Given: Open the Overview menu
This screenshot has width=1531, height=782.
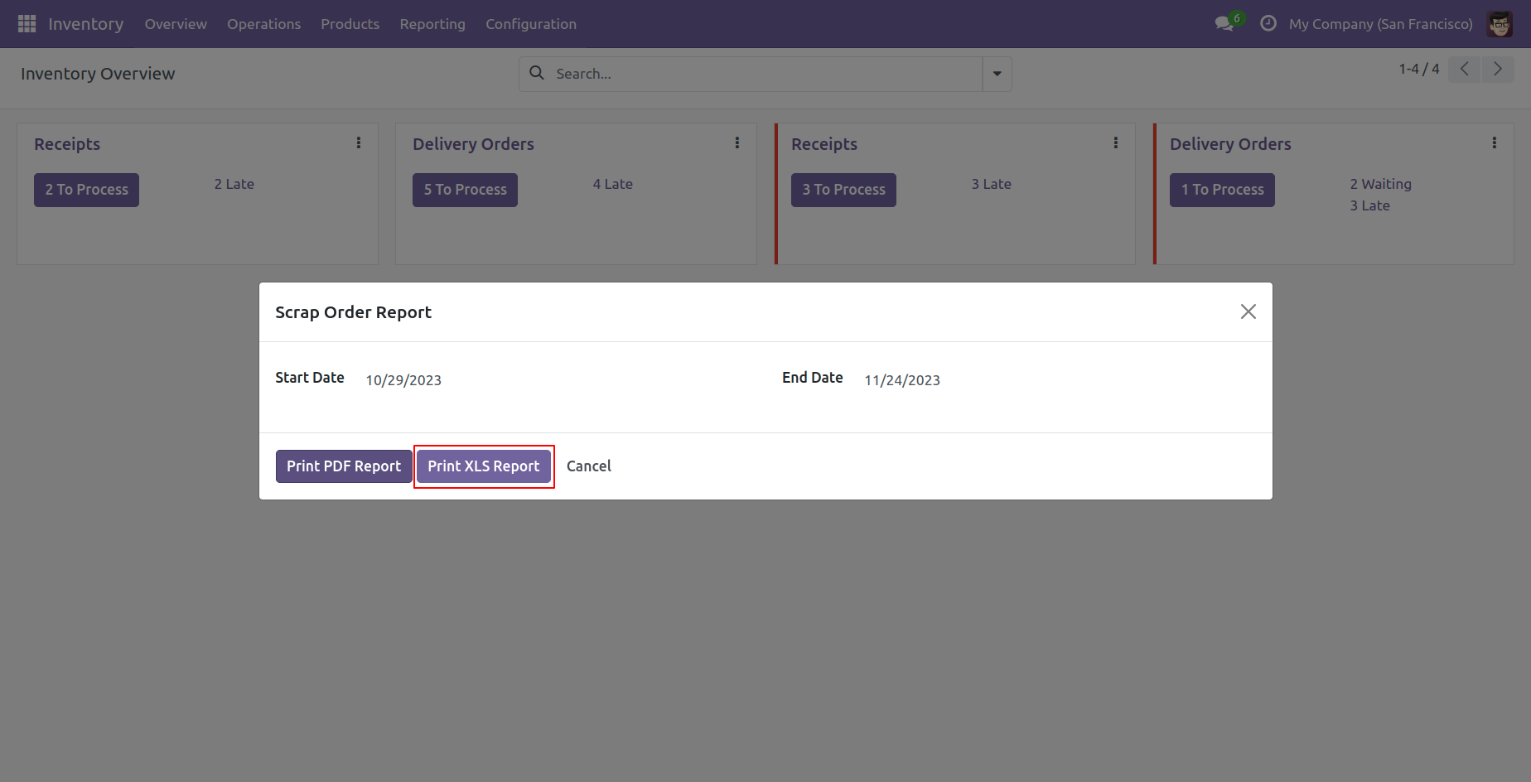Looking at the screenshot, I should coord(176,24).
